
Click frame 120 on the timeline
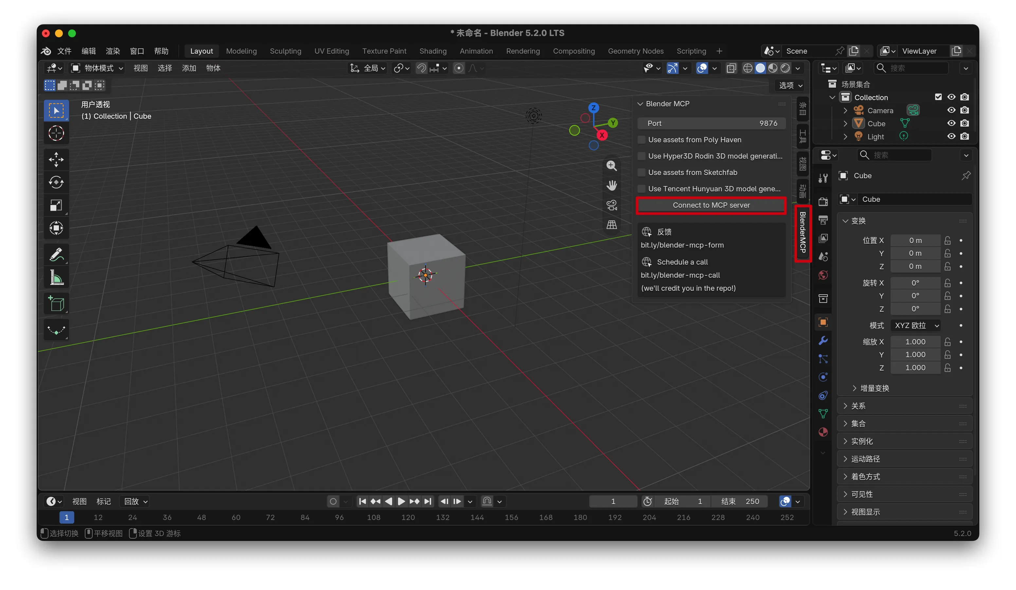point(408,517)
